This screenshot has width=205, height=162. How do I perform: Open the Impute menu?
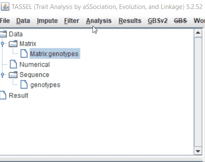47,21
